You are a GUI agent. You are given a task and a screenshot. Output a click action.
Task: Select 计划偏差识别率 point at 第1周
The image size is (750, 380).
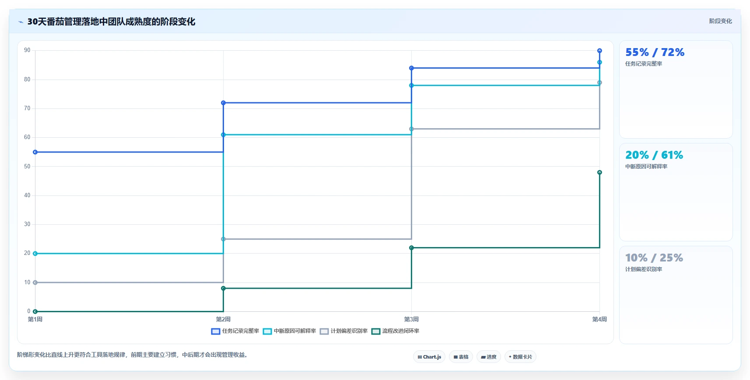[35, 282]
